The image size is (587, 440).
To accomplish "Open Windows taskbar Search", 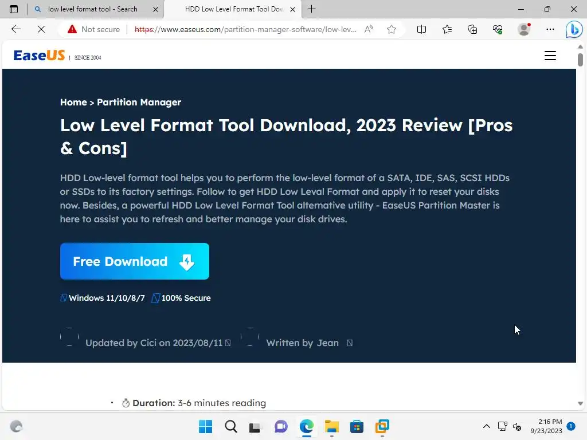I will [230, 426].
